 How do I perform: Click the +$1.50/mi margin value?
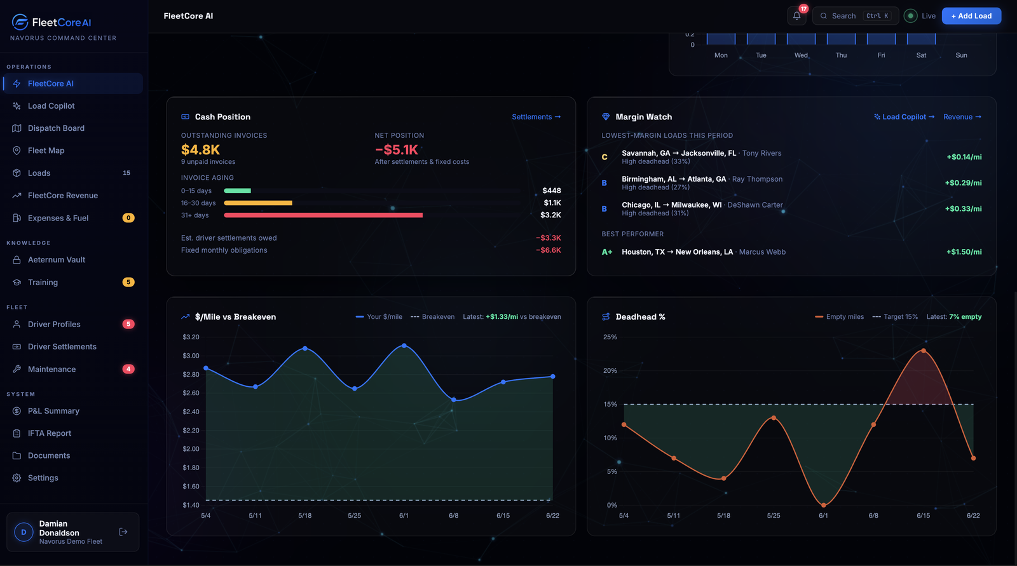click(x=964, y=252)
